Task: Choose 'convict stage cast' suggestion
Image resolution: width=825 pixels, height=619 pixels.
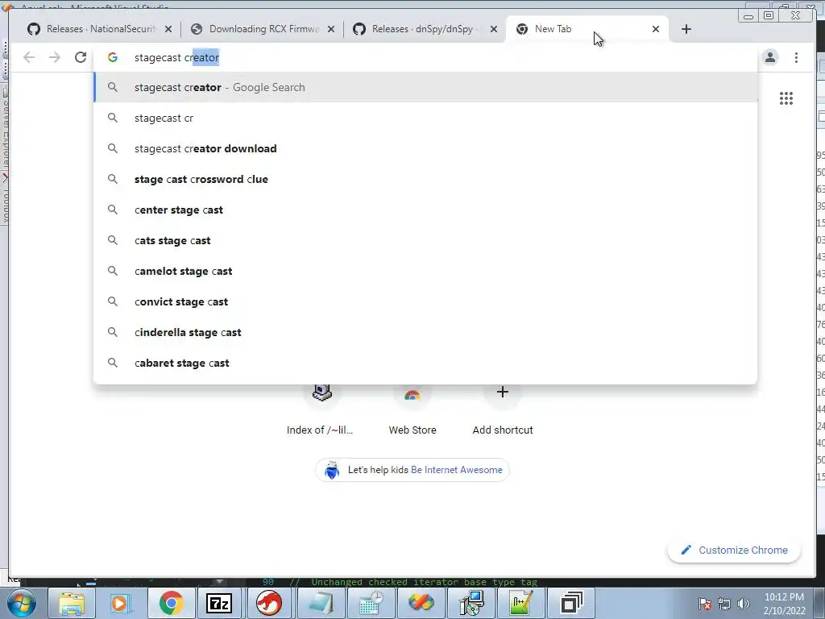Action: [x=425, y=301]
